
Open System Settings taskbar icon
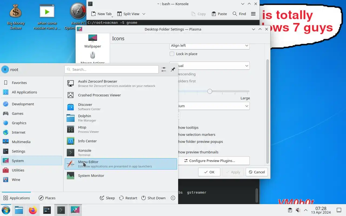(47, 210)
